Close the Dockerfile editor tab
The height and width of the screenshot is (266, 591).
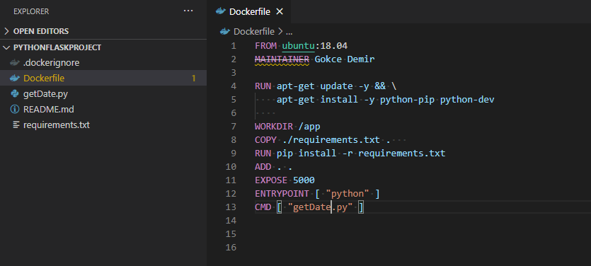[x=280, y=12]
